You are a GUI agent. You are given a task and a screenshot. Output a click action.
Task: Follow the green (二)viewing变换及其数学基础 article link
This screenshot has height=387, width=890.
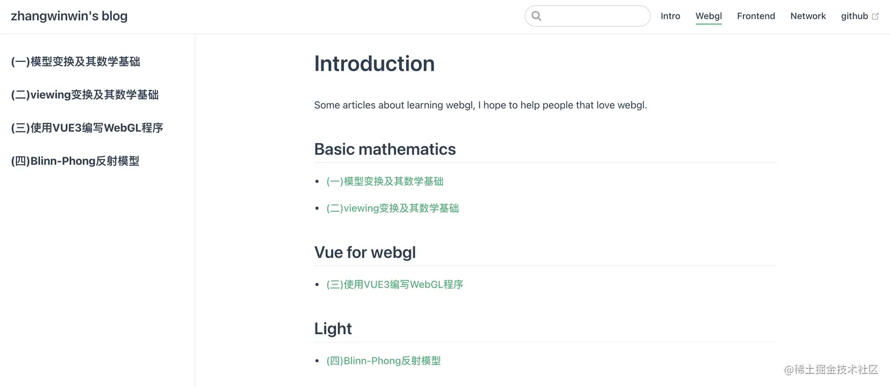(x=393, y=208)
